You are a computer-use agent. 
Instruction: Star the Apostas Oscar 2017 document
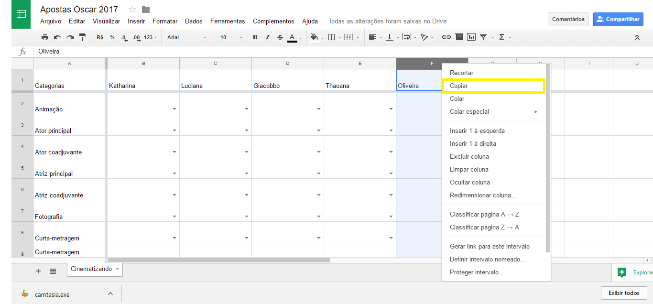[132, 10]
